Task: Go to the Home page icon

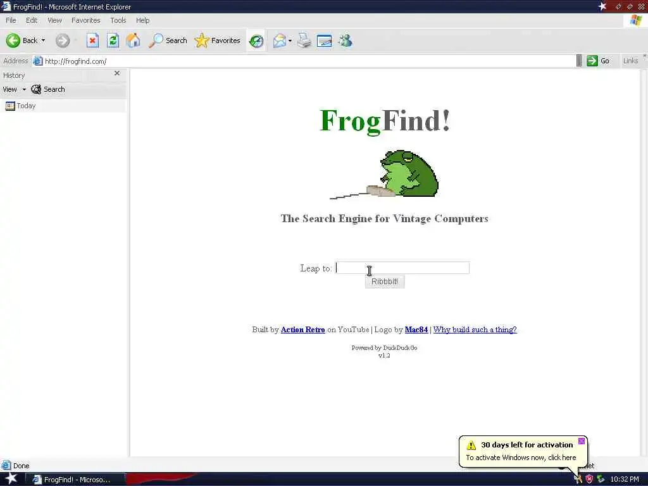Action: click(133, 40)
